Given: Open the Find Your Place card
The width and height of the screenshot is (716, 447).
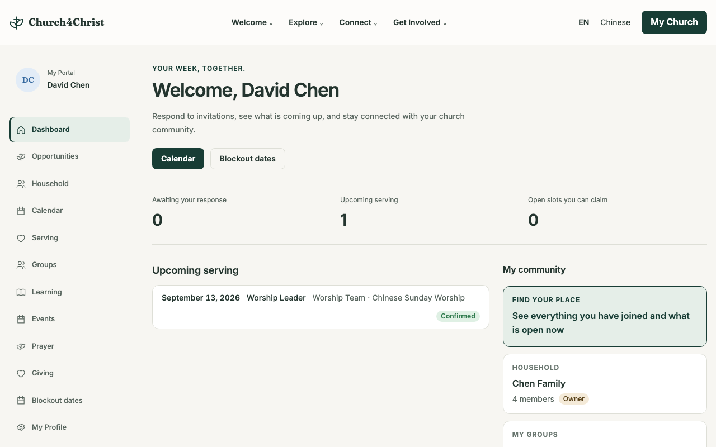Looking at the screenshot, I should [605, 316].
